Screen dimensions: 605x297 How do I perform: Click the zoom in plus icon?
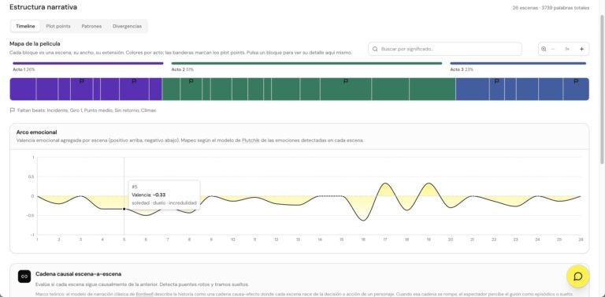pos(581,49)
